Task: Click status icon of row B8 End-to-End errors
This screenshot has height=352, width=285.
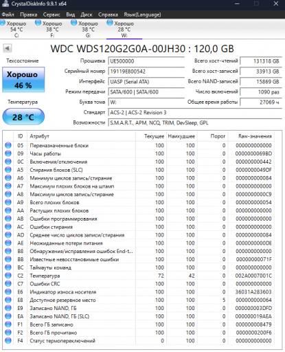Action: [x=8, y=251]
